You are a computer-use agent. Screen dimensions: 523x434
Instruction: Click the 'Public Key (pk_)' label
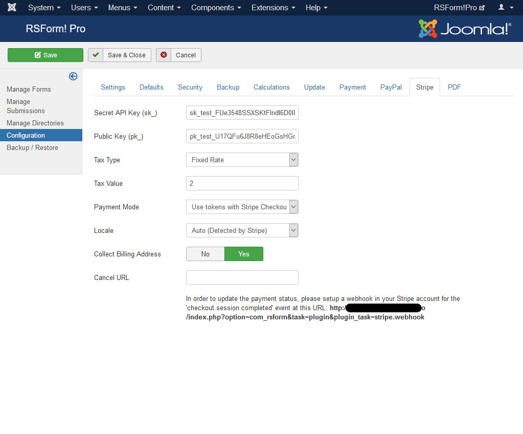coord(119,137)
